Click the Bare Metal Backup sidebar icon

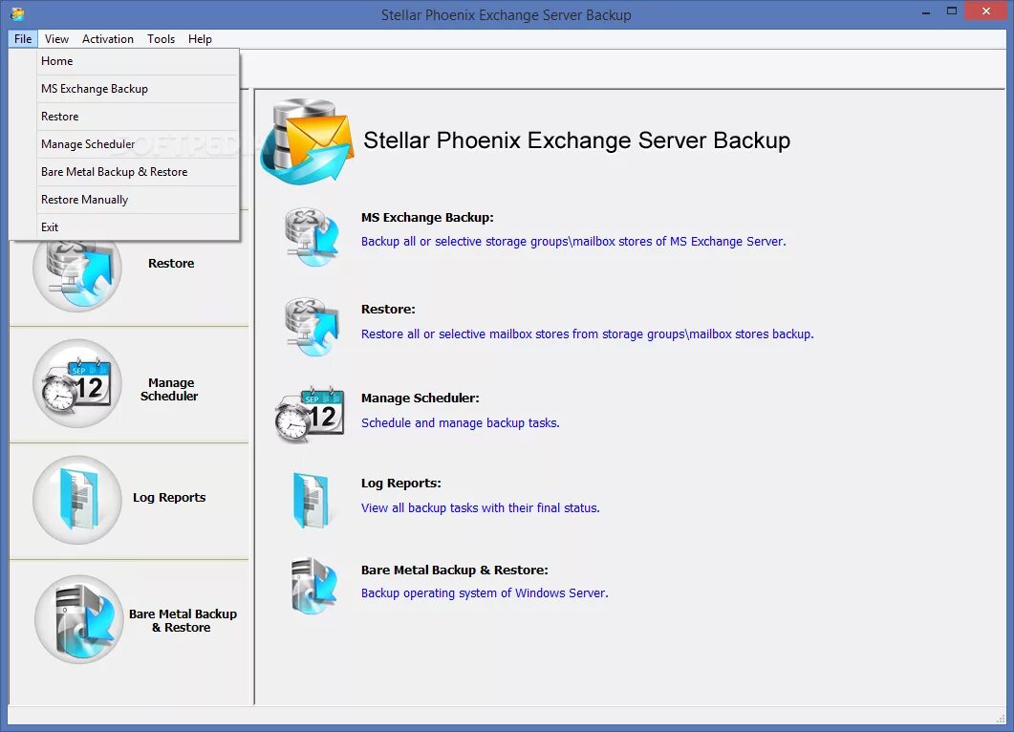tap(78, 619)
